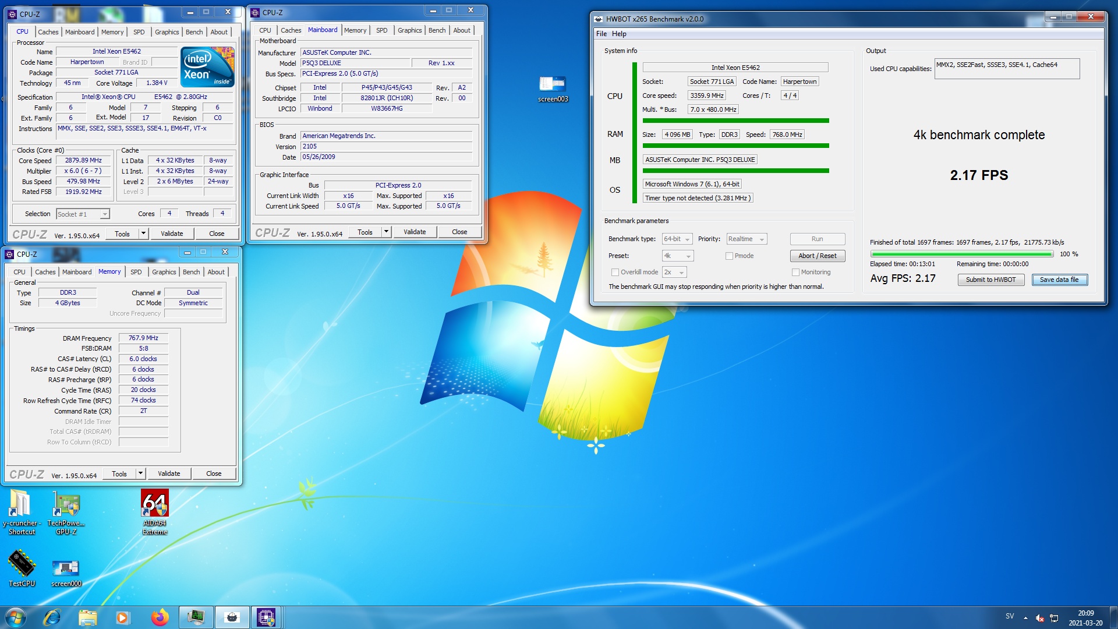Click Validate in CPU-Z Memory window
Image resolution: width=1118 pixels, height=629 pixels.
coord(169,473)
